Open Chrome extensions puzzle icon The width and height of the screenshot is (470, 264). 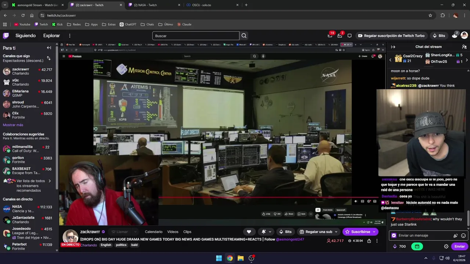coord(442,15)
